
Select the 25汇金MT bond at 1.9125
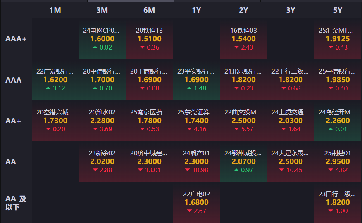pos(338,39)
